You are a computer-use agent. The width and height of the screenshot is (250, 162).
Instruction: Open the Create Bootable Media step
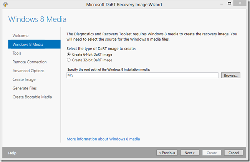[x=32, y=97]
